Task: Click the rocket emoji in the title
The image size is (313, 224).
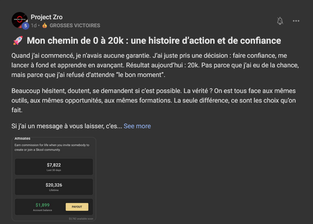Action: click(17, 41)
